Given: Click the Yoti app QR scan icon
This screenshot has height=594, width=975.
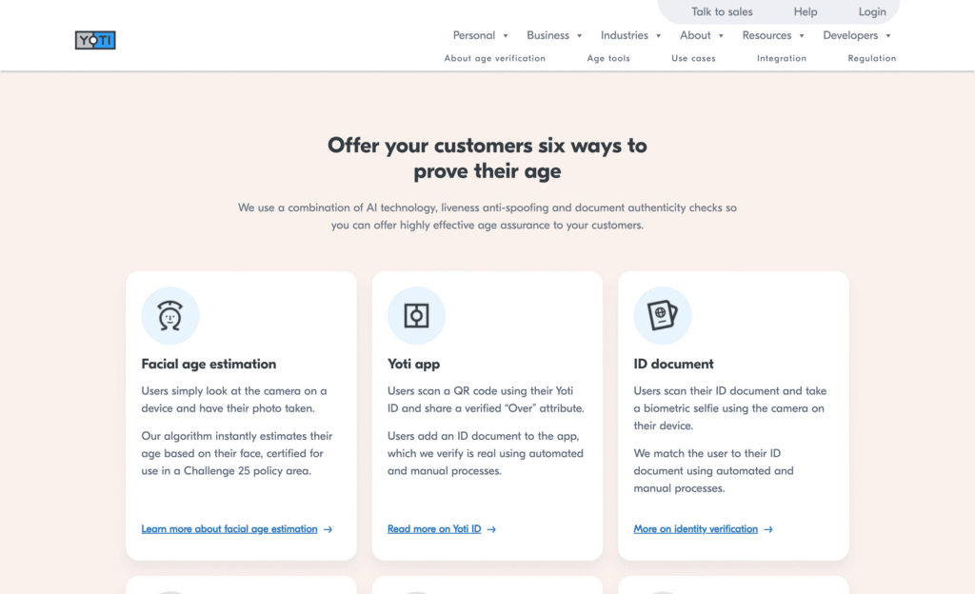Looking at the screenshot, I should tap(416, 315).
